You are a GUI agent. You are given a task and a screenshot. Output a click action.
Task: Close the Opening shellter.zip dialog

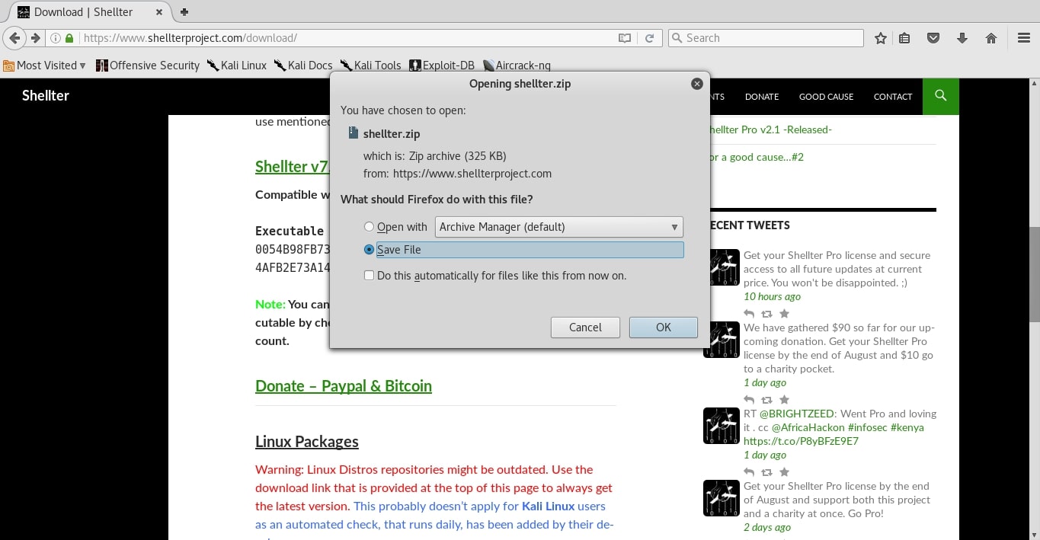[696, 84]
